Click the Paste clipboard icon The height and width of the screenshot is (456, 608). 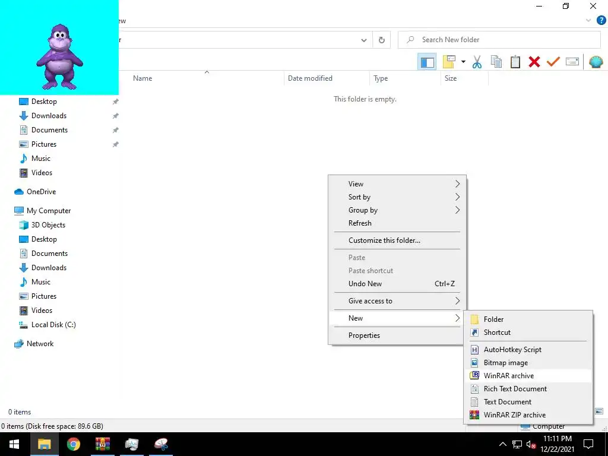pyautogui.click(x=515, y=62)
